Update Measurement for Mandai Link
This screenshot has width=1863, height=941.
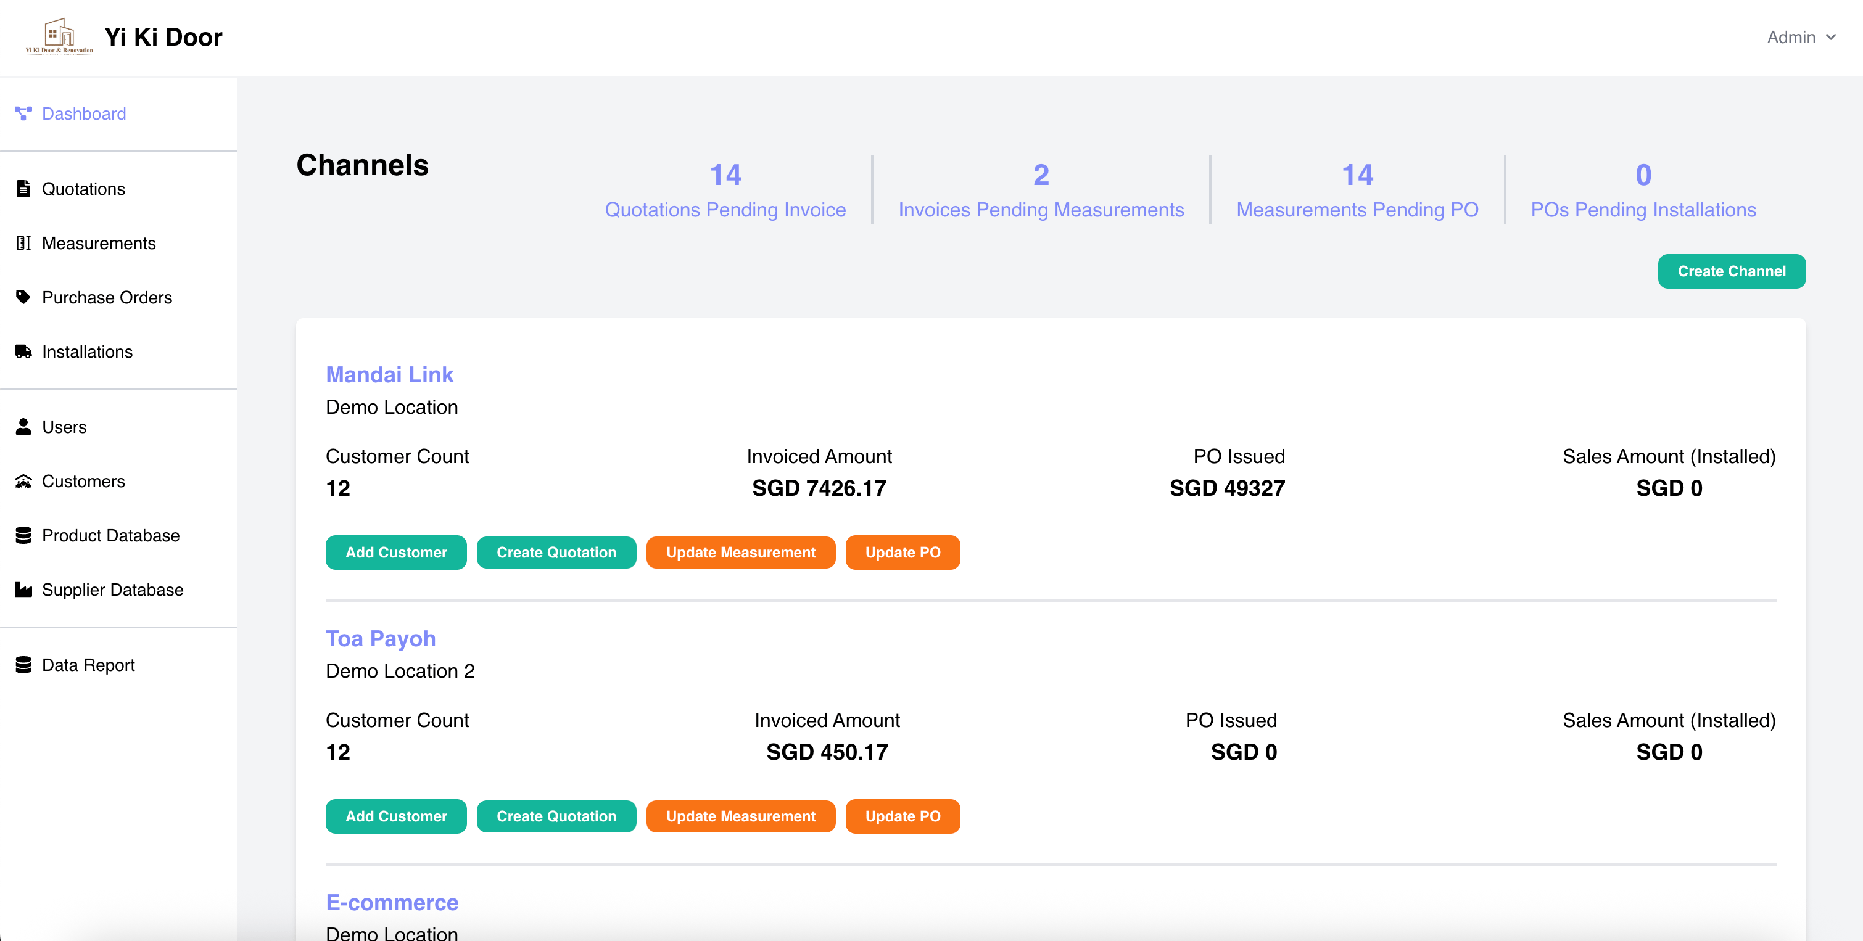point(740,552)
